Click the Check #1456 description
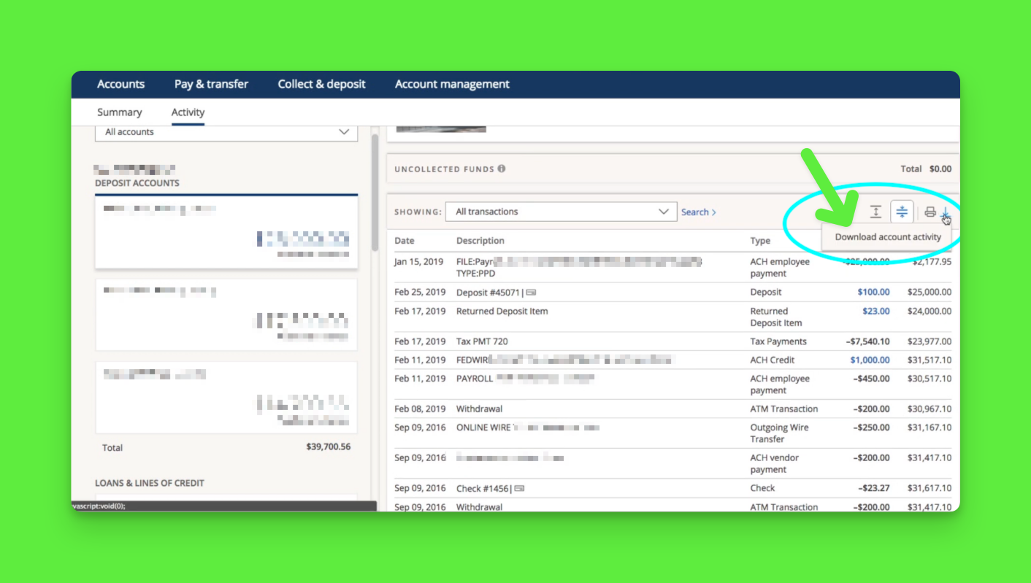Screen dimensions: 1031x583 483,488
